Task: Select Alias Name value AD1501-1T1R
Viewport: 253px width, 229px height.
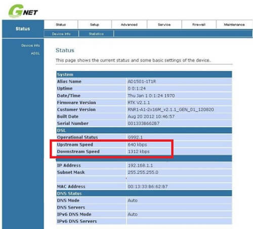Action: (x=142, y=82)
